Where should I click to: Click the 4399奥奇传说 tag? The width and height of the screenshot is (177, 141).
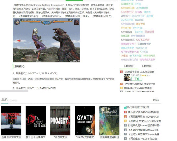[x=128, y=40]
